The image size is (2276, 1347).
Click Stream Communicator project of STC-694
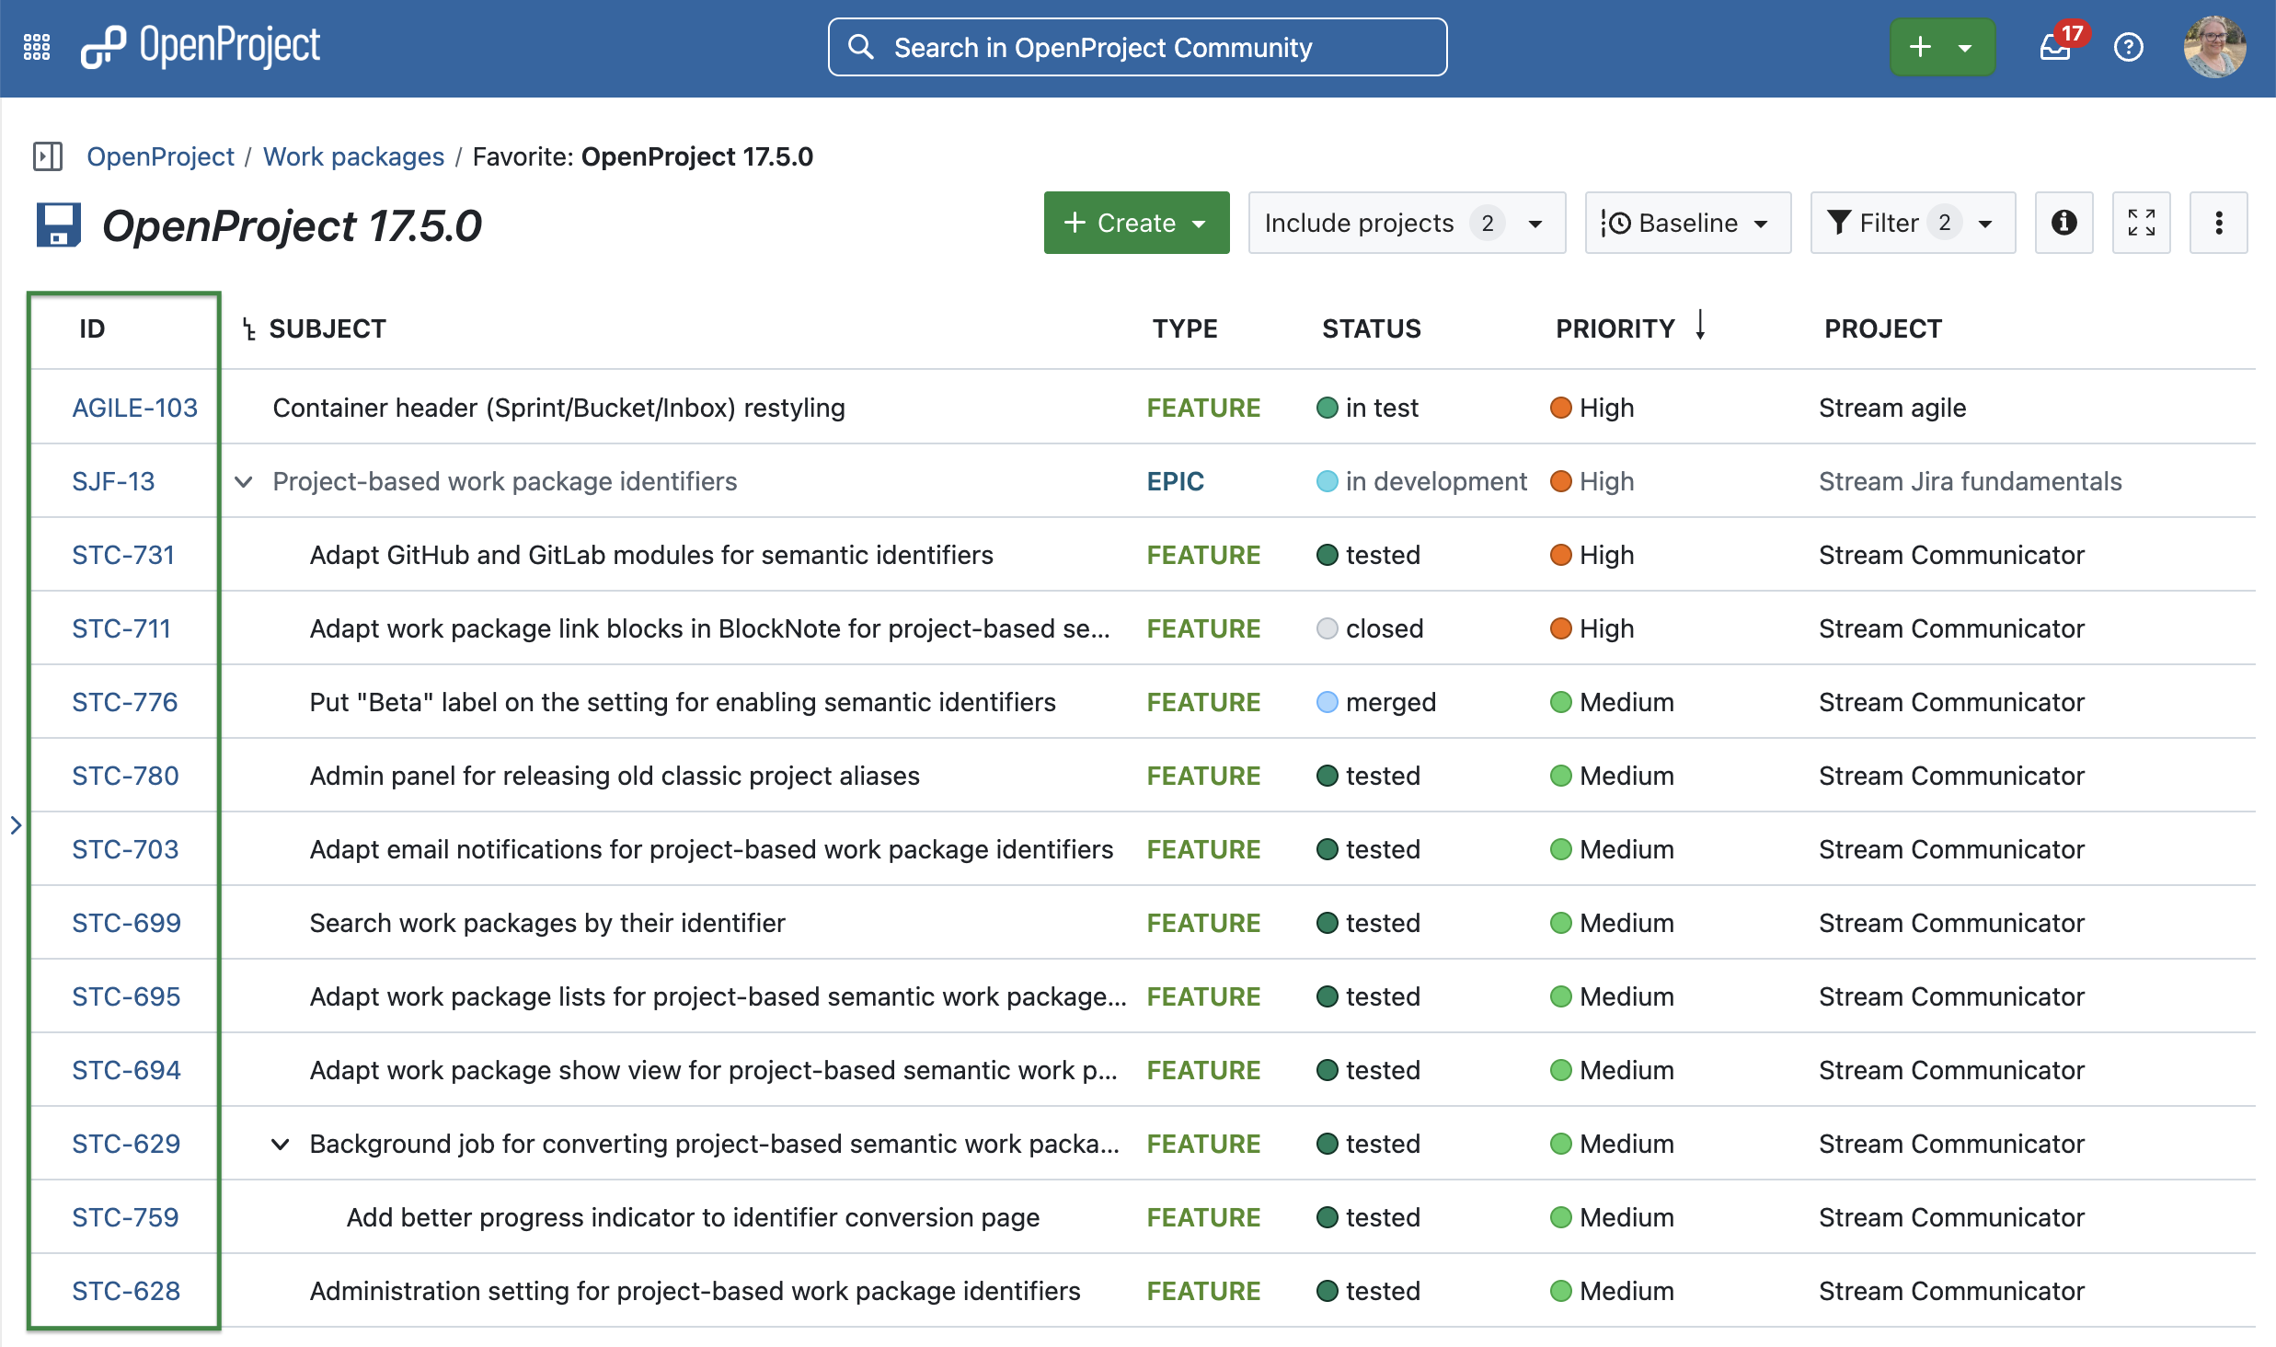1951,1070
